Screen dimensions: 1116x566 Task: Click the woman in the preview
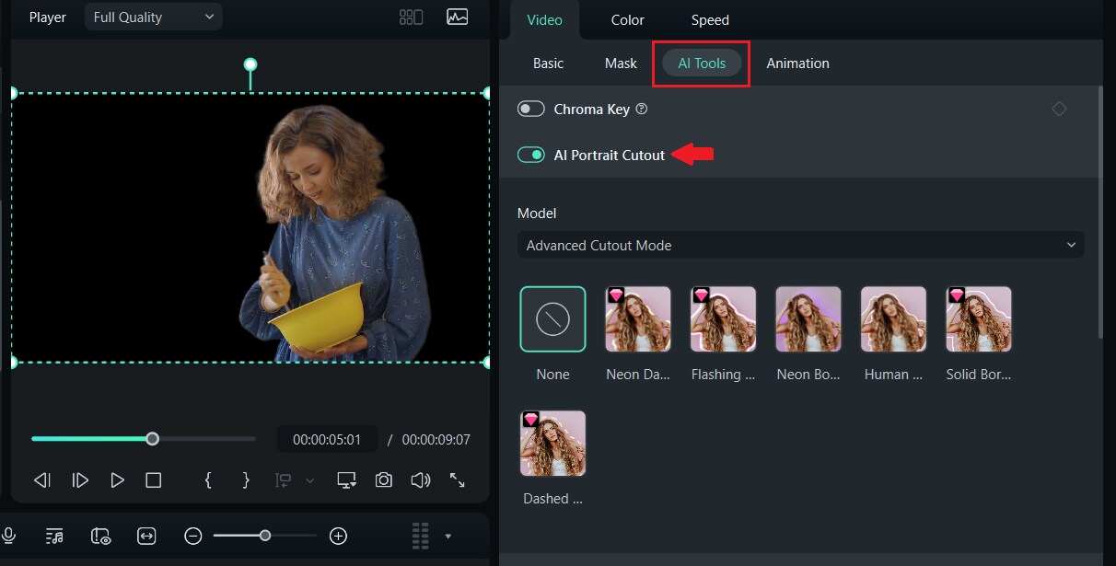click(x=337, y=233)
